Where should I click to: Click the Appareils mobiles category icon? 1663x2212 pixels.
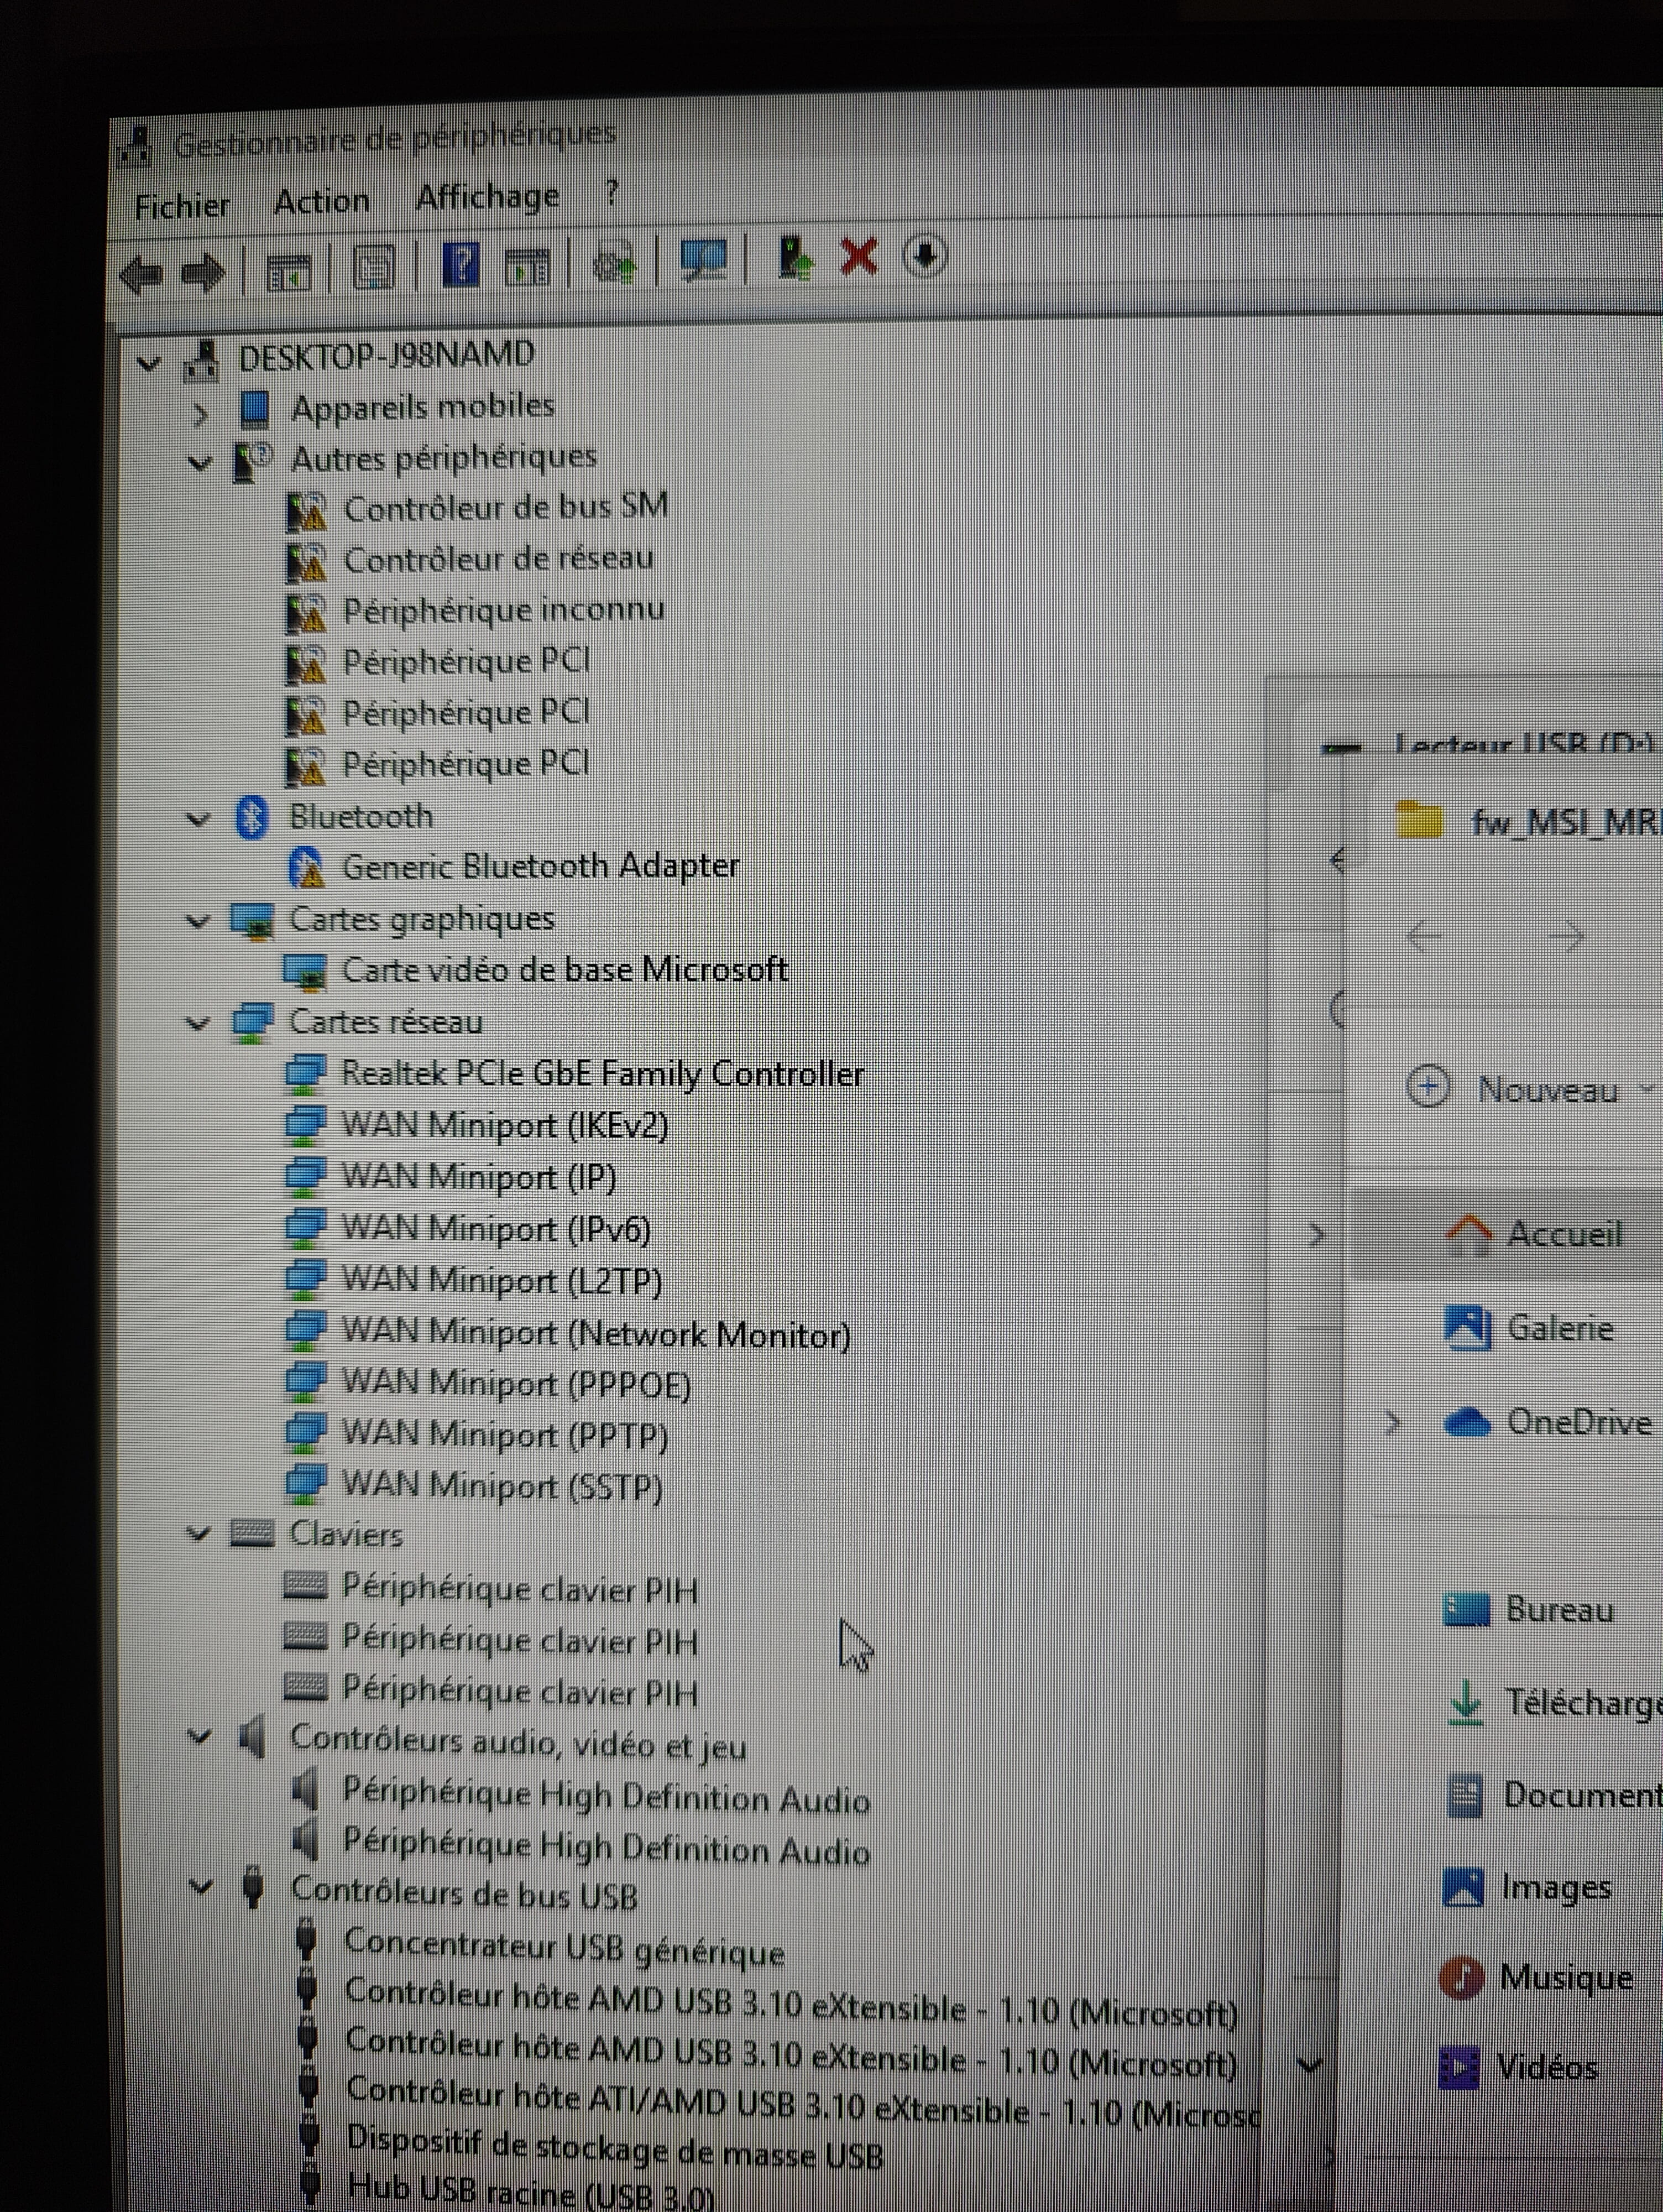pos(255,409)
